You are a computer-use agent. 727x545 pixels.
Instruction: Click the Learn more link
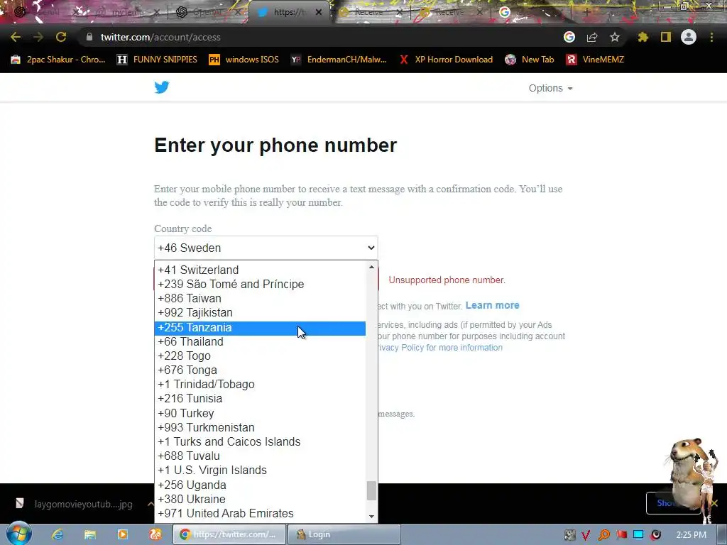click(x=493, y=305)
